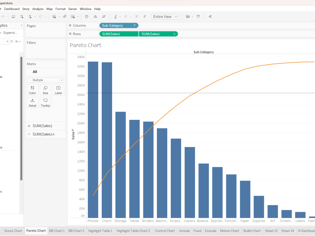The image size is (315, 236).
Task: Toggle pause auto updates
Action: pyautogui.click(x=30, y=16)
